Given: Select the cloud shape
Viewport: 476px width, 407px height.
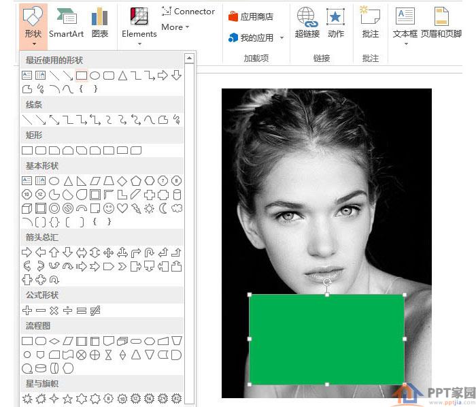Looking at the screenshot, I should pyautogui.click(x=177, y=208).
